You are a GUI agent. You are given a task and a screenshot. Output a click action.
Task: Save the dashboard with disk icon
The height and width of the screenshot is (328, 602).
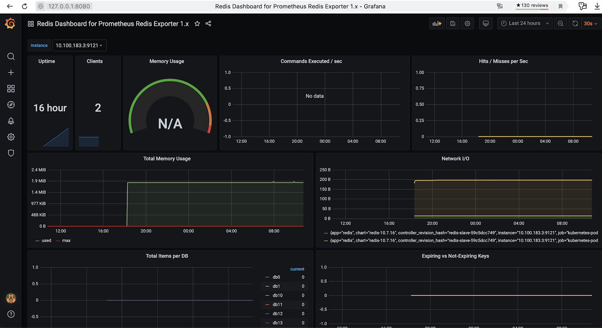pyautogui.click(x=453, y=23)
